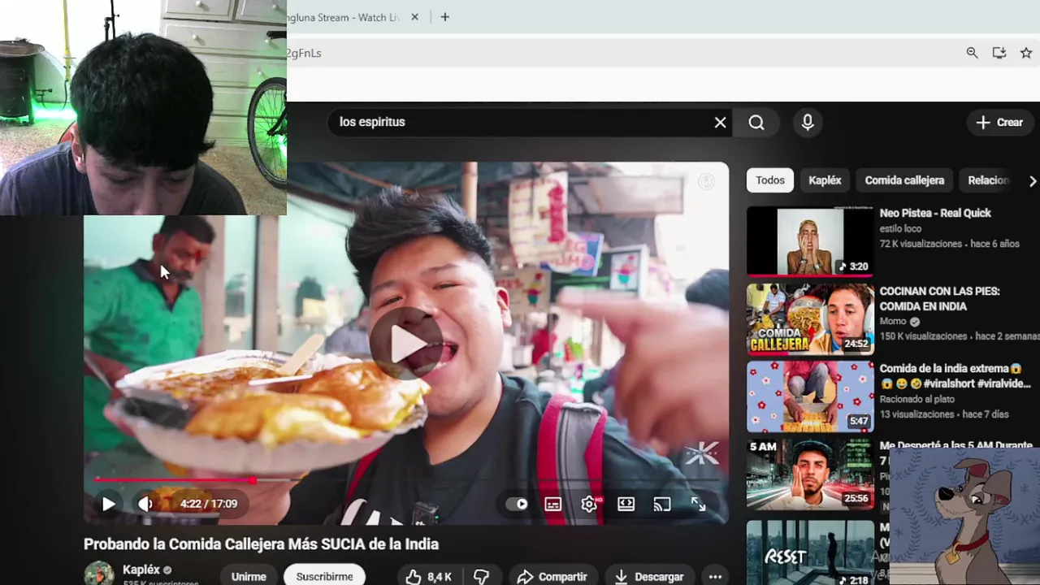The height and width of the screenshot is (585, 1040).
Task: Start voice search with the microphone
Action: (808, 122)
